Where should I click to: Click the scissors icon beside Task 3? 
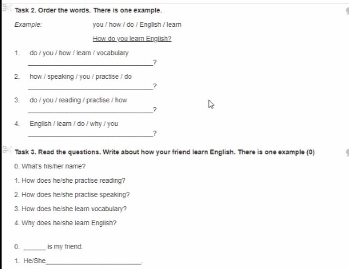coord(7,149)
